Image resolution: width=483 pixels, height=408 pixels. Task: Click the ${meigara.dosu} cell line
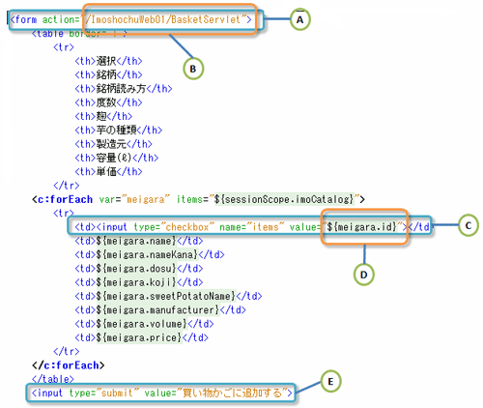[139, 269]
